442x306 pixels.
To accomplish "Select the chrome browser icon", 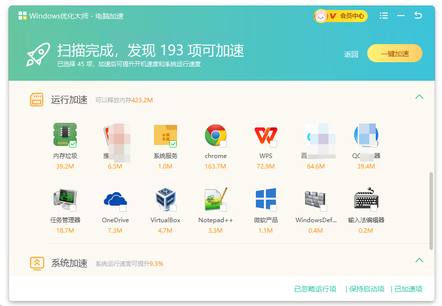I will click(215, 135).
